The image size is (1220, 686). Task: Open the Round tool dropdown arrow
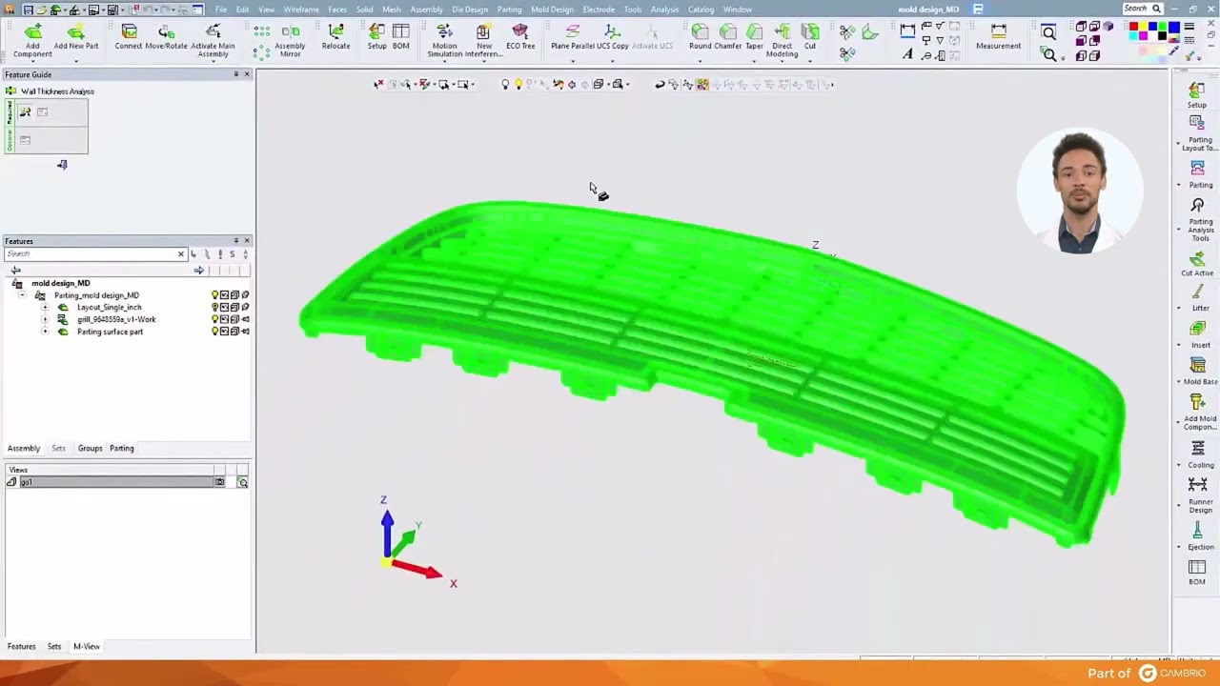701,62
